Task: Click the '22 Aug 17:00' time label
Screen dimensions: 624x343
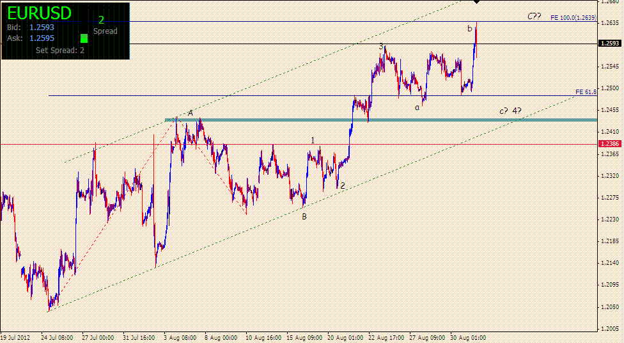Action: click(x=386, y=338)
